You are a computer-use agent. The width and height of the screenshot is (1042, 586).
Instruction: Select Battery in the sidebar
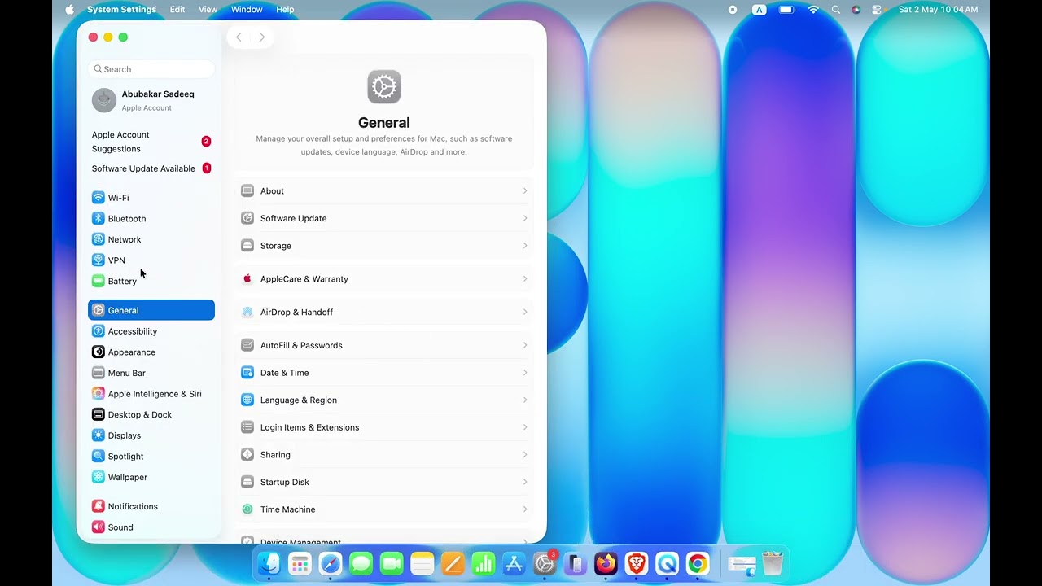click(x=151, y=281)
